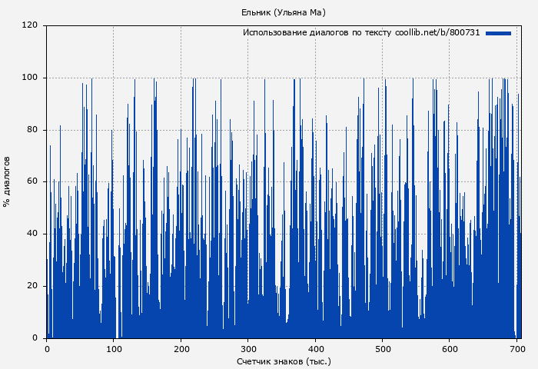This screenshot has height=369, width=538.
Task: Click the "% диалогов" y-axis label
Action: pos(7,181)
